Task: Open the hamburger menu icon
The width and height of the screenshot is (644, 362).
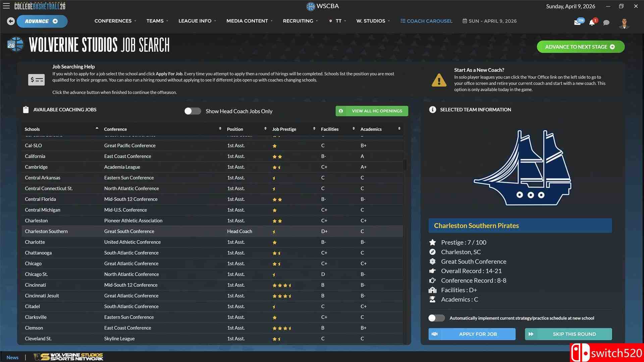Action: click(x=6, y=6)
